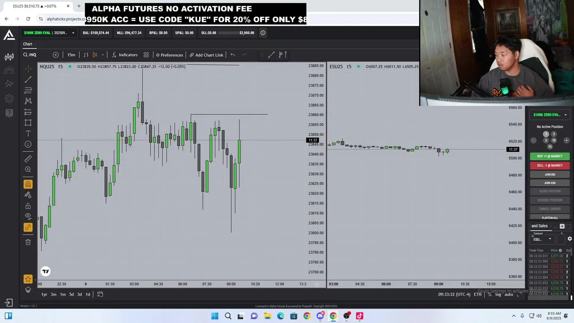Select the rectangle shape tool

click(28, 122)
